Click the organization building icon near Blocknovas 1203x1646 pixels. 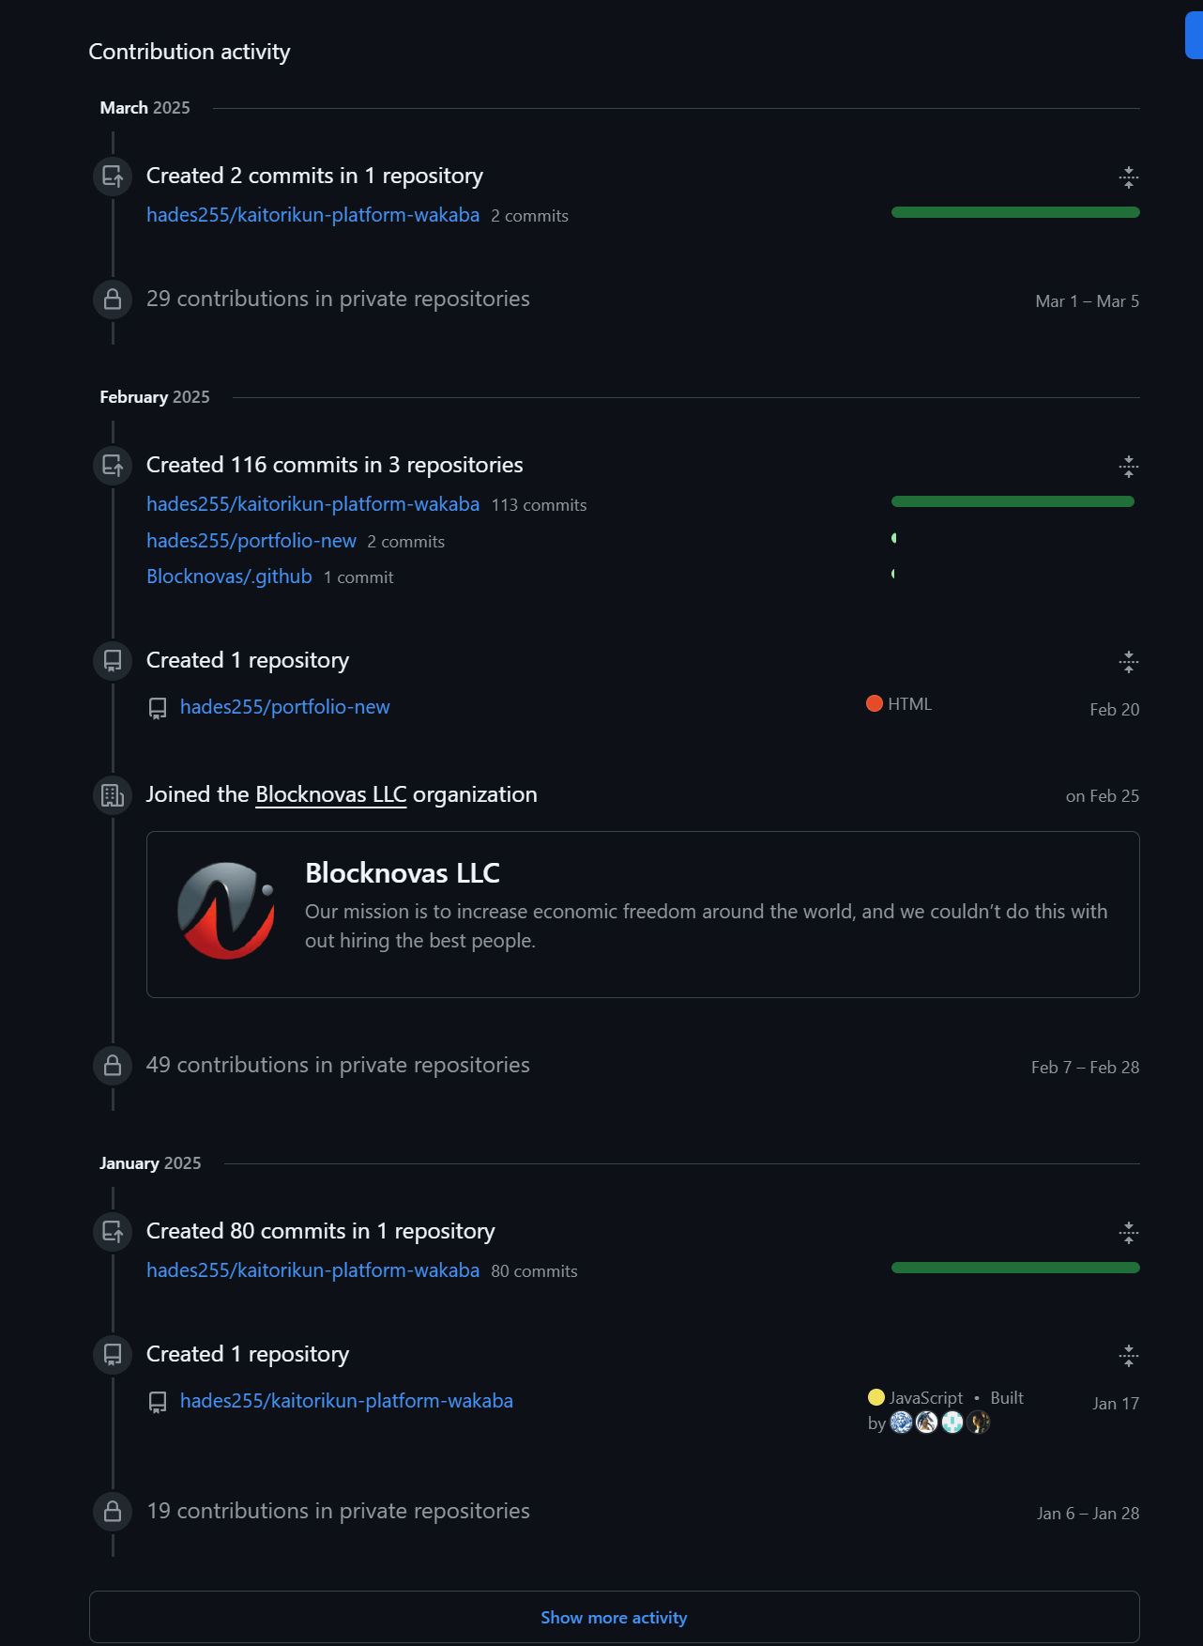(x=113, y=795)
